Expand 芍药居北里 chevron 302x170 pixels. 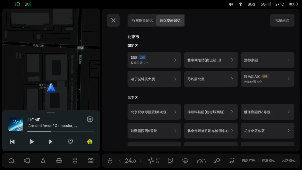232,79
